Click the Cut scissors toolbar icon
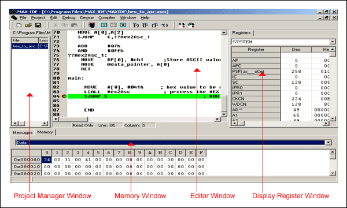347x208 pixels. [x=56, y=25]
